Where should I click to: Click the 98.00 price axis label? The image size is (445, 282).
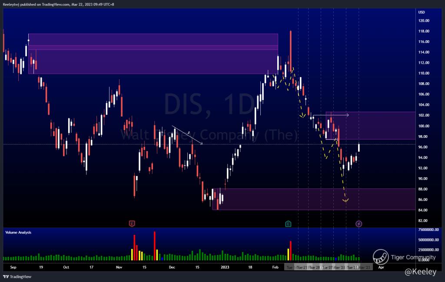pyautogui.click(x=423, y=136)
